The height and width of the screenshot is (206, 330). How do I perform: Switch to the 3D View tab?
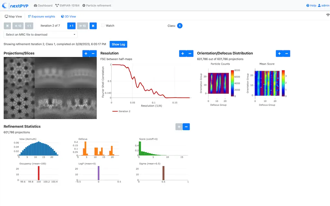tap(68, 16)
